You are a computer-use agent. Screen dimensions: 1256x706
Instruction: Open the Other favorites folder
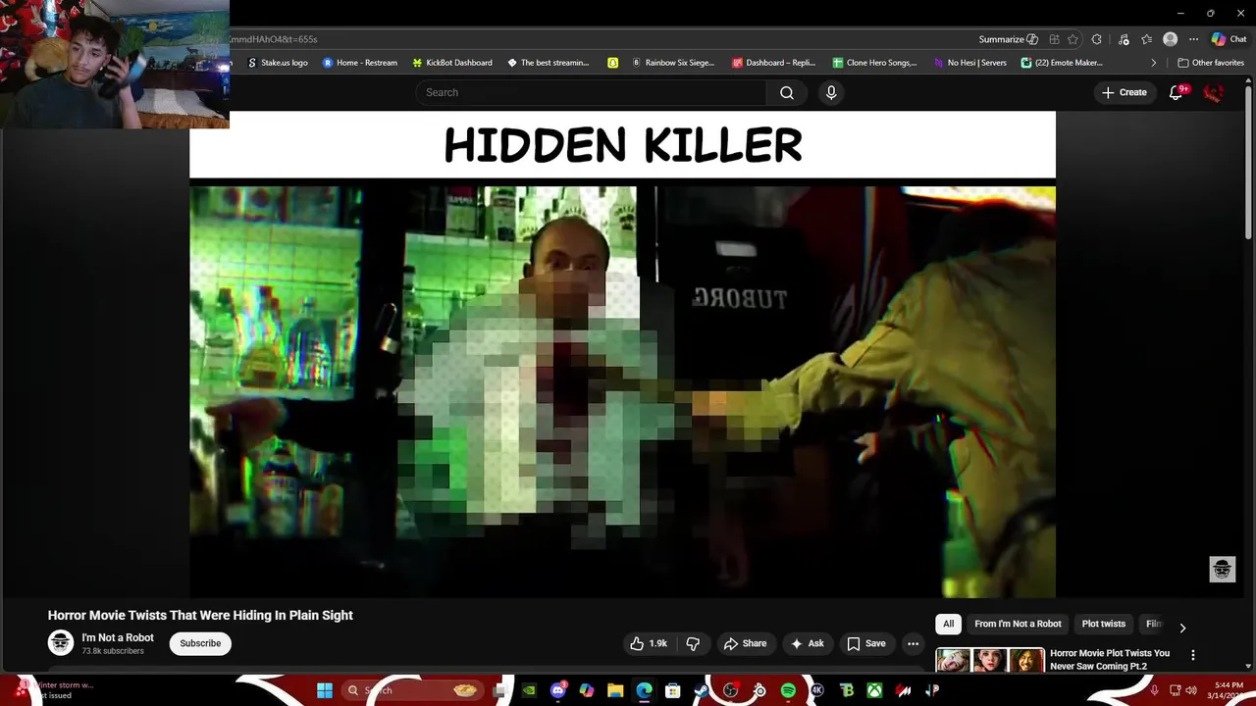click(x=1211, y=63)
